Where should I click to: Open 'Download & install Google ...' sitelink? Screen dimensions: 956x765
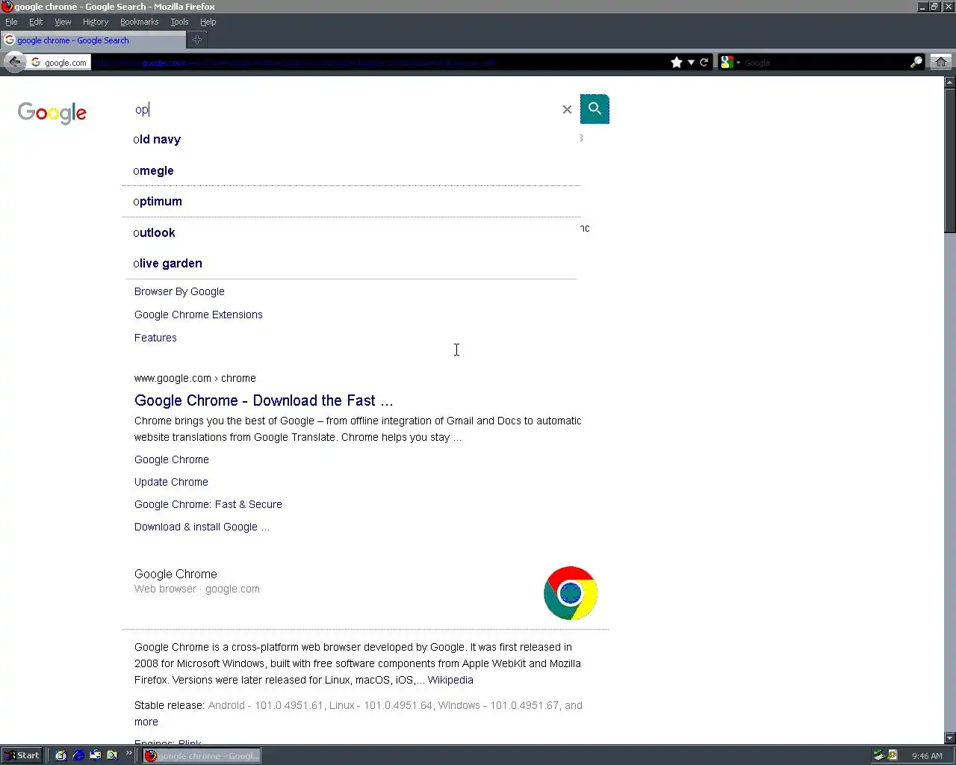coord(202,527)
